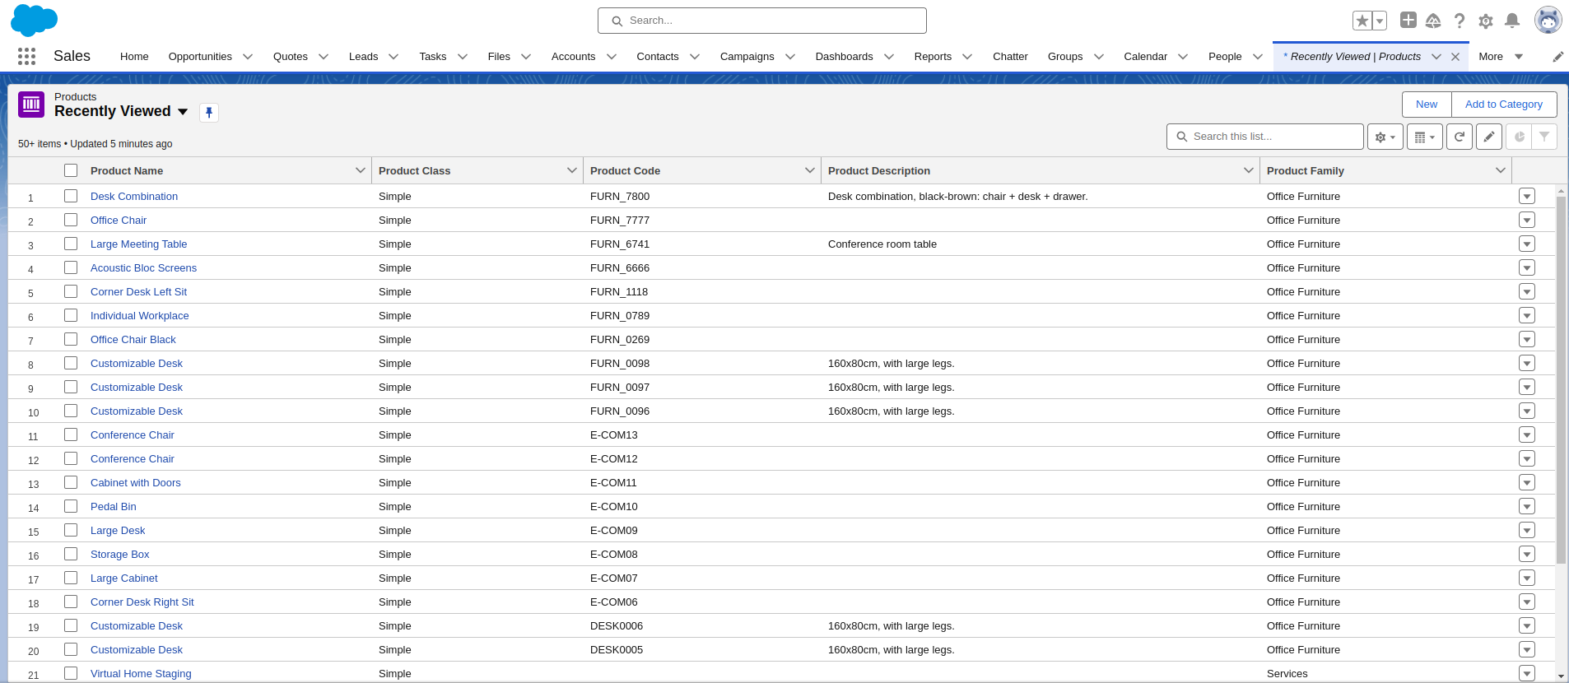Image resolution: width=1569 pixels, height=683 pixels.
Task: Open List View Controls gear menu
Action: [1385, 137]
